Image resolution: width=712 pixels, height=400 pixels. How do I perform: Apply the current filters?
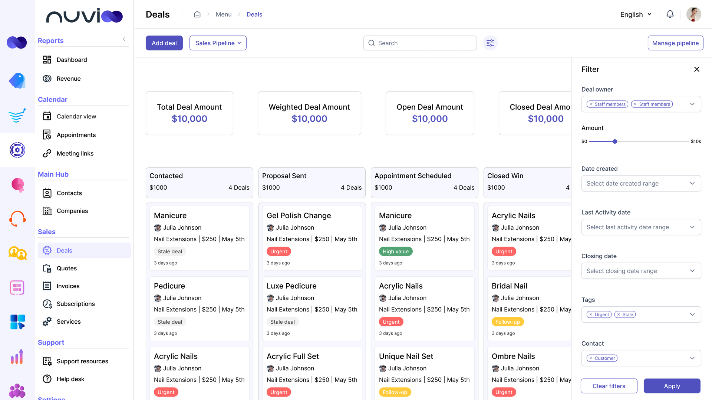(x=672, y=386)
